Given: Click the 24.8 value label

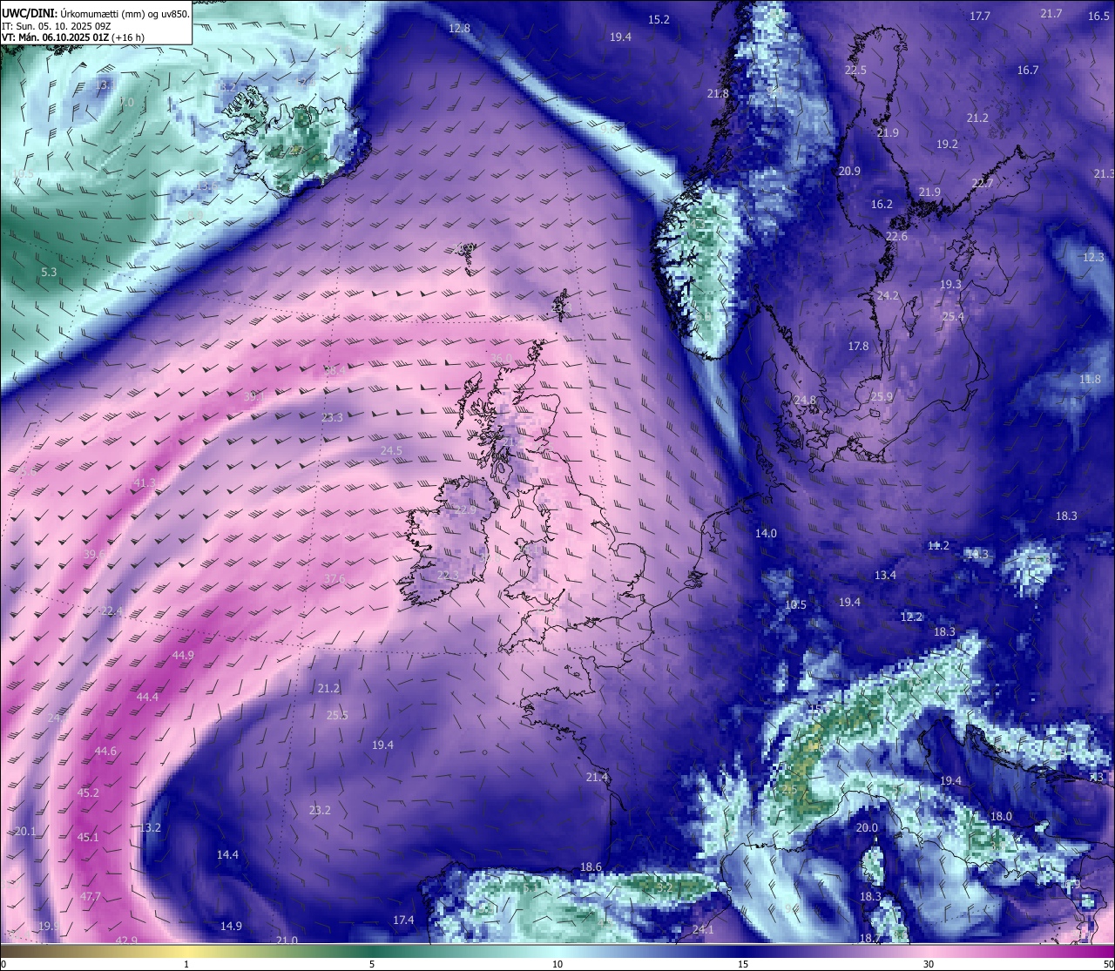Looking at the screenshot, I should pyautogui.click(x=805, y=400).
